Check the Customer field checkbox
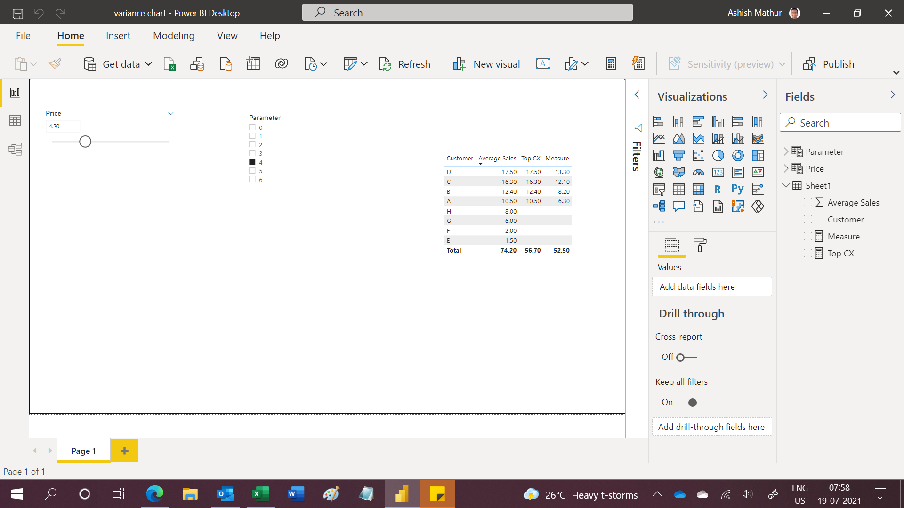Screen dimensions: 904x508 click(808, 219)
